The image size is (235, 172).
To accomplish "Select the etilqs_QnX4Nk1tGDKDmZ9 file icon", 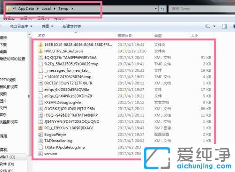I will pos(40,96).
